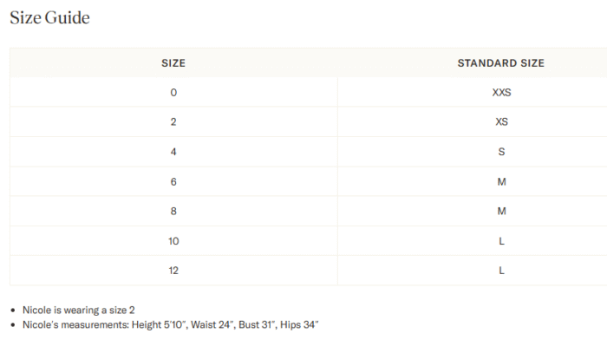This screenshot has height=353, width=607.
Task: Click the Size Guide heading
Action: pyautogui.click(x=49, y=18)
